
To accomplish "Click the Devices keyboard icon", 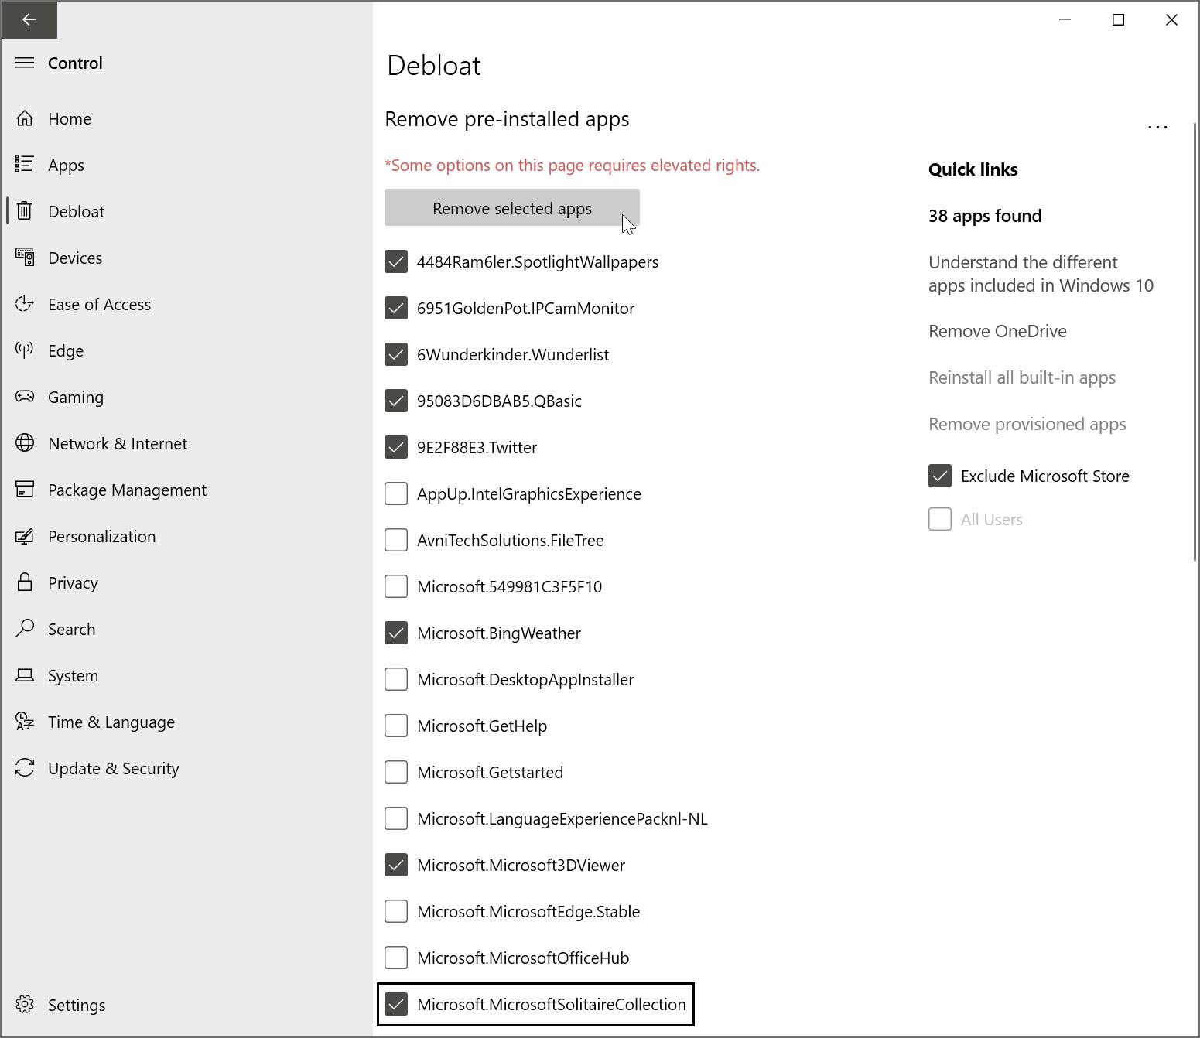I will [x=25, y=258].
